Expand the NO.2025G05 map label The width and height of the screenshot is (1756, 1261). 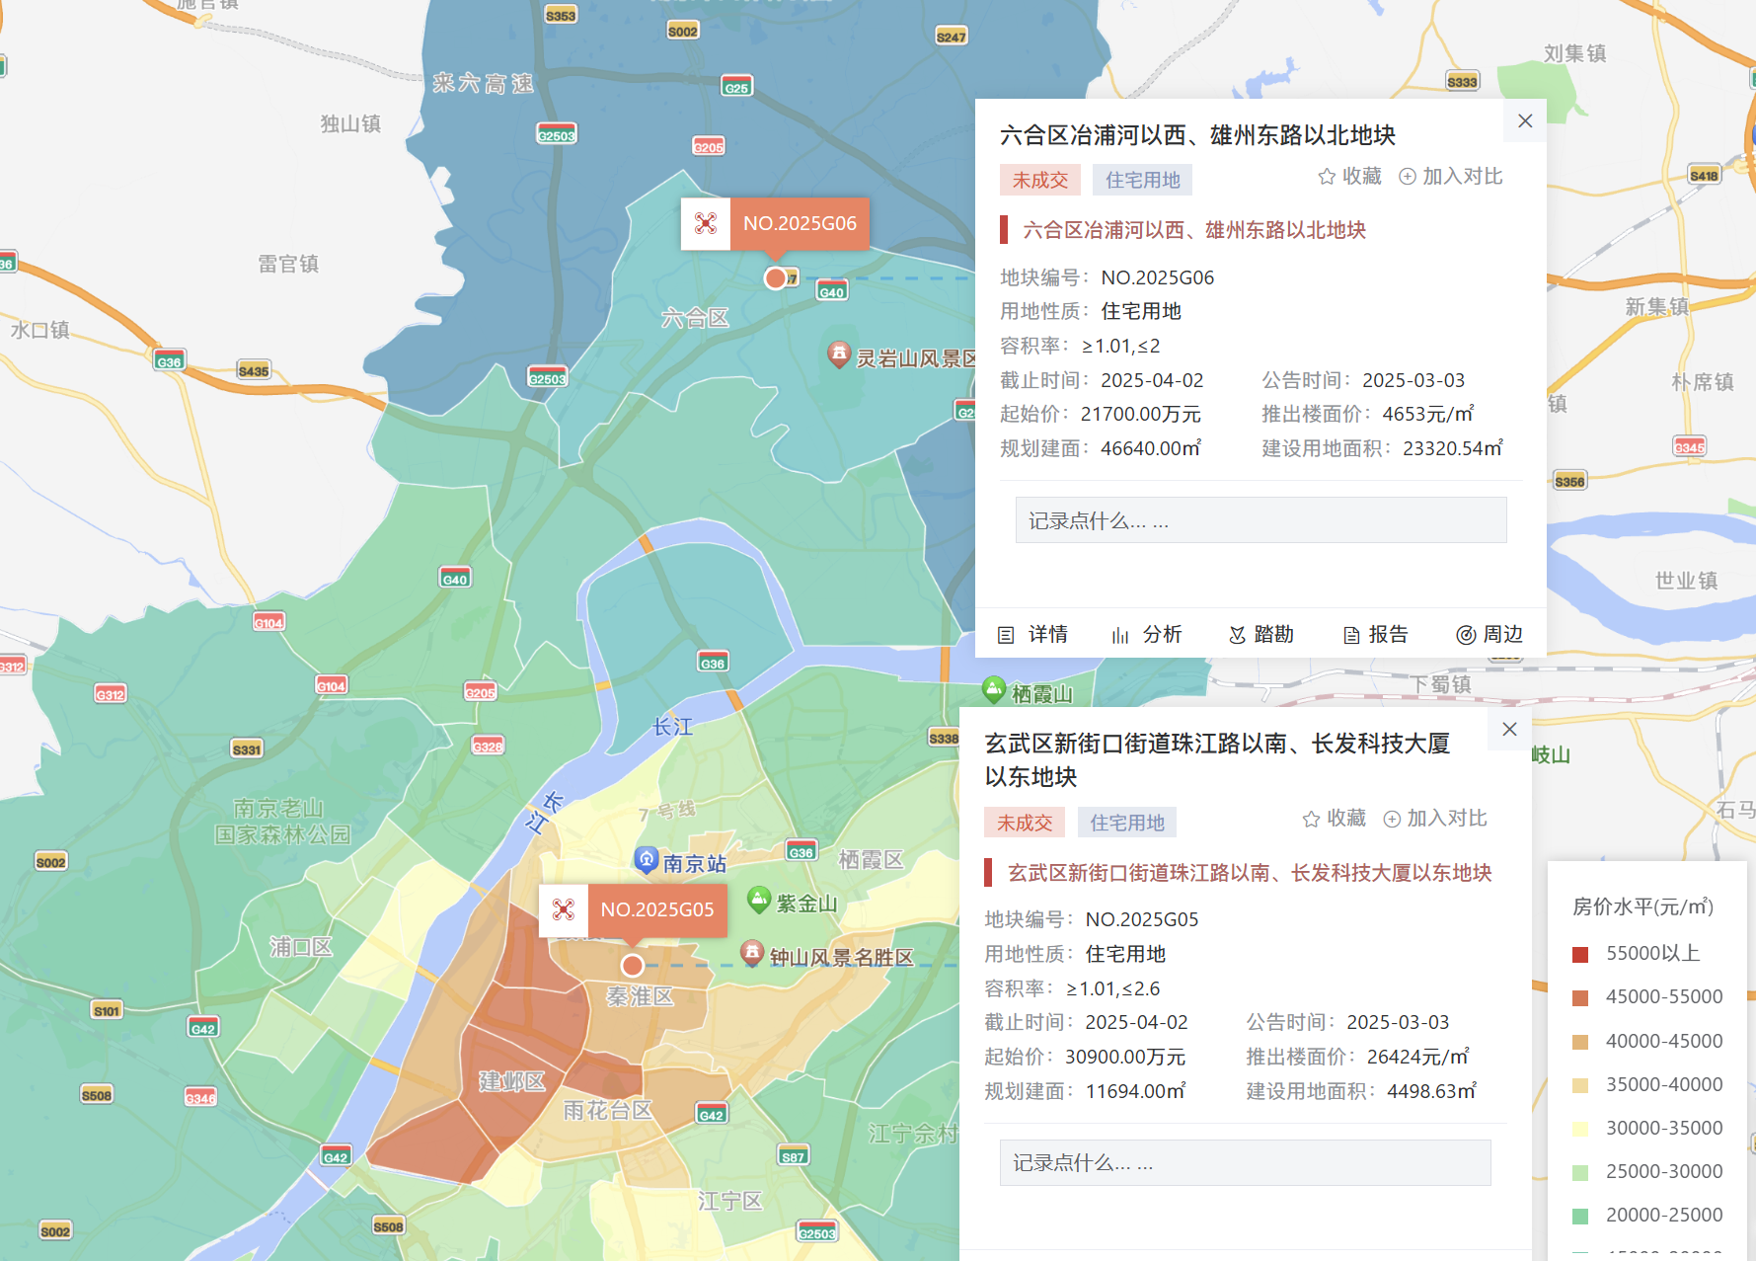[x=658, y=910]
